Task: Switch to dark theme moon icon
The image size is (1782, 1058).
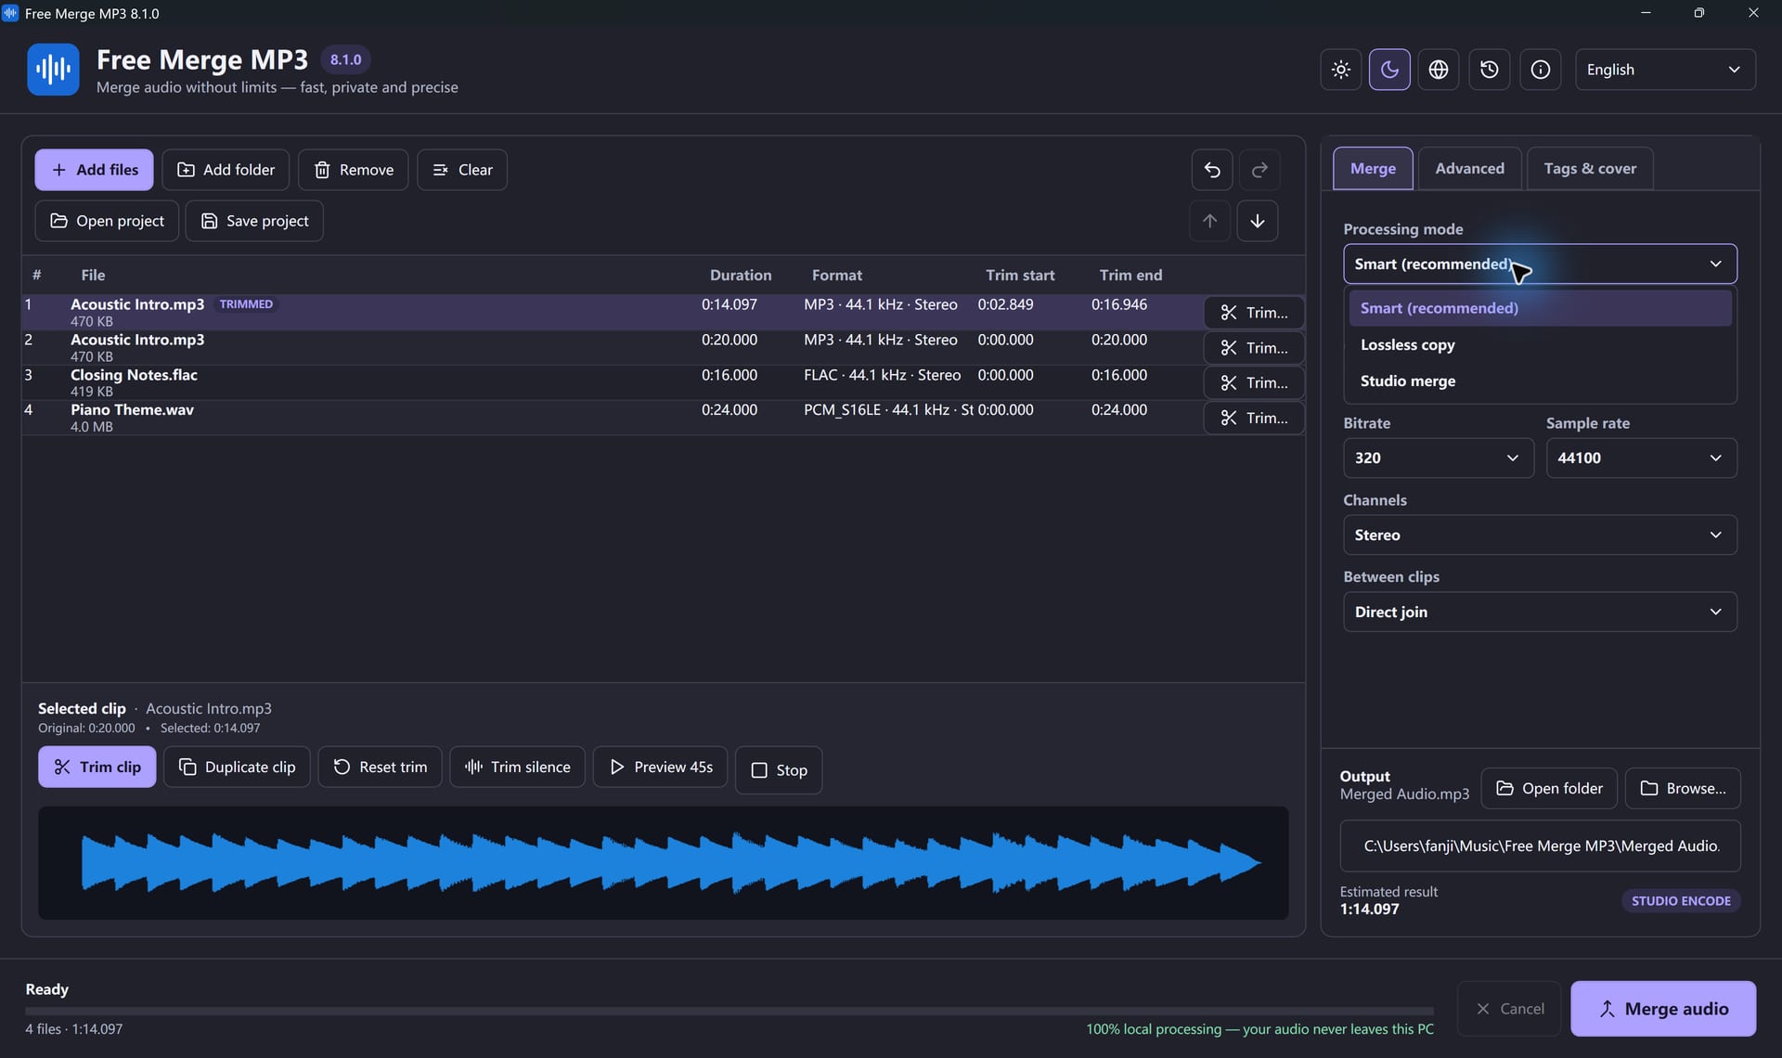Action: click(1389, 70)
